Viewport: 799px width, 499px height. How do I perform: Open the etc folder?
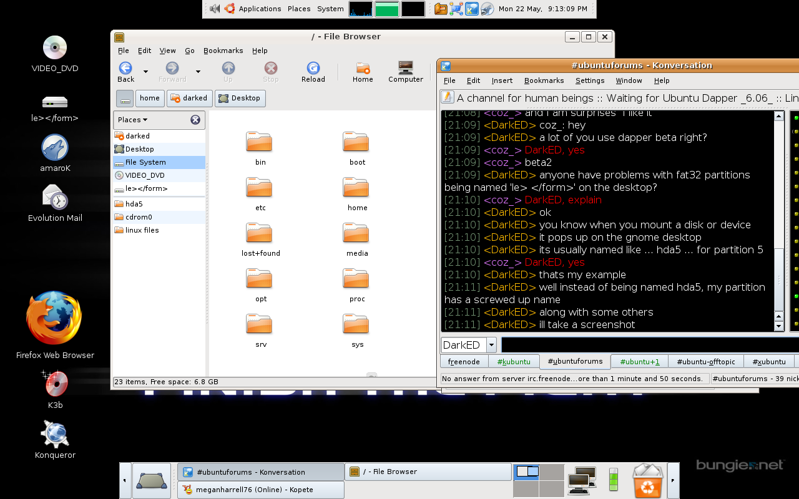260,188
